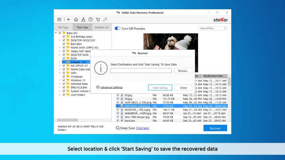Select the buro.jpg file row

tap(172, 120)
